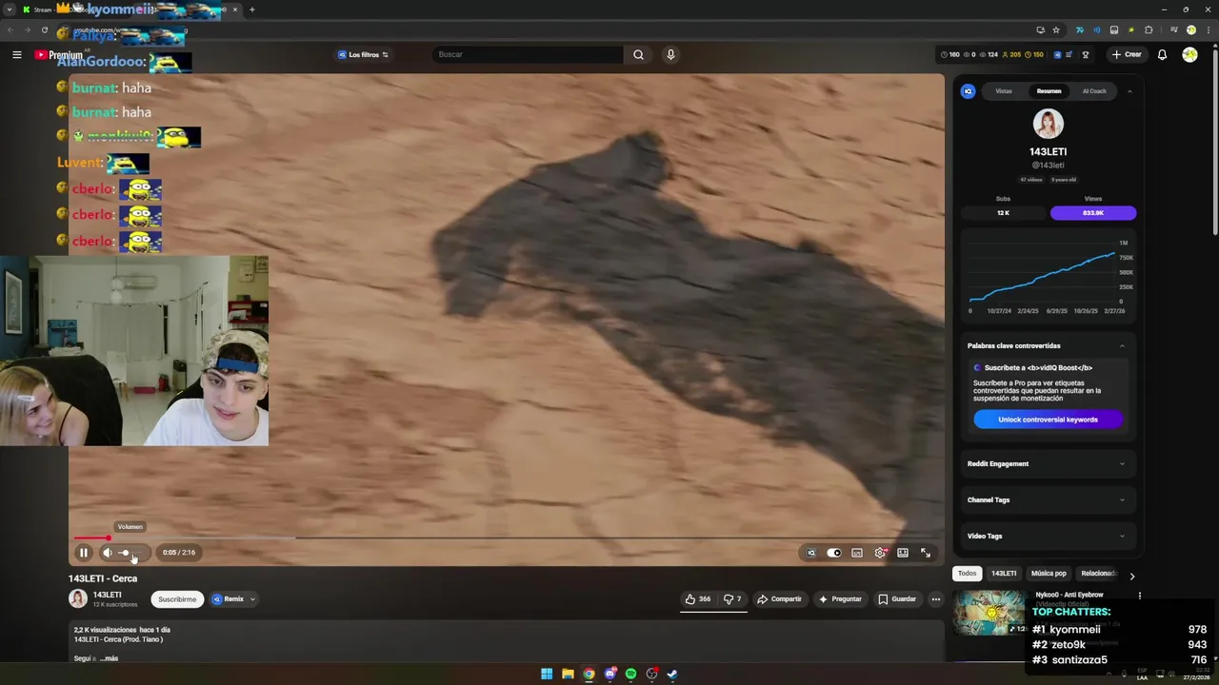Switch to Vistas tab in vidIQ panel
The height and width of the screenshot is (685, 1219).
[x=1004, y=91]
